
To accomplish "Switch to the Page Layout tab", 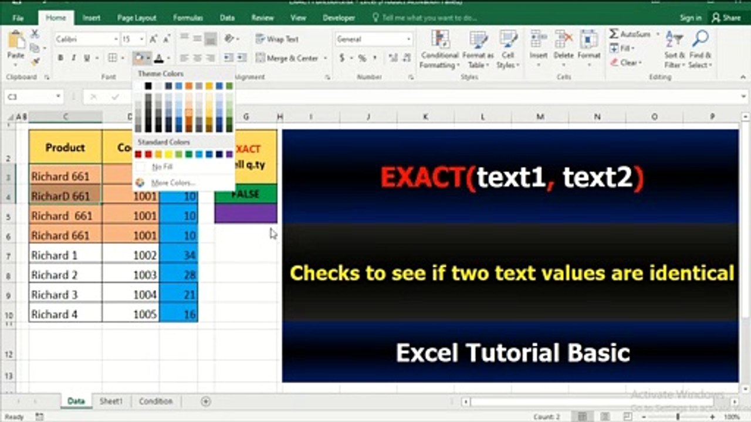I will [x=137, y=18].
